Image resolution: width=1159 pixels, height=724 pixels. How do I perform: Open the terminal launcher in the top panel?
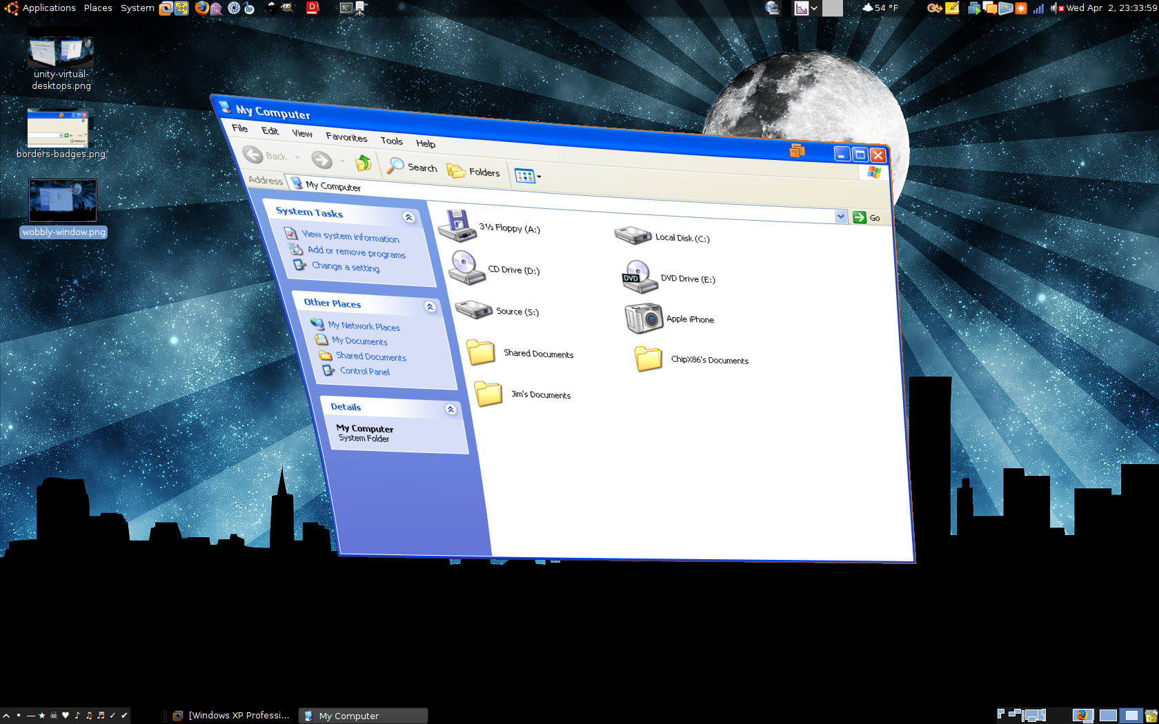pos(346,8)
